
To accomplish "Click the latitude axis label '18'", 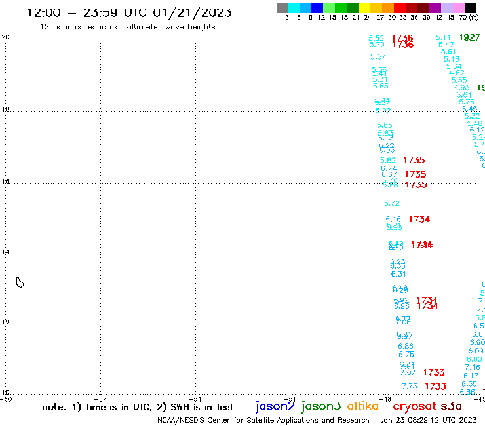I will [x=5, y=109].
